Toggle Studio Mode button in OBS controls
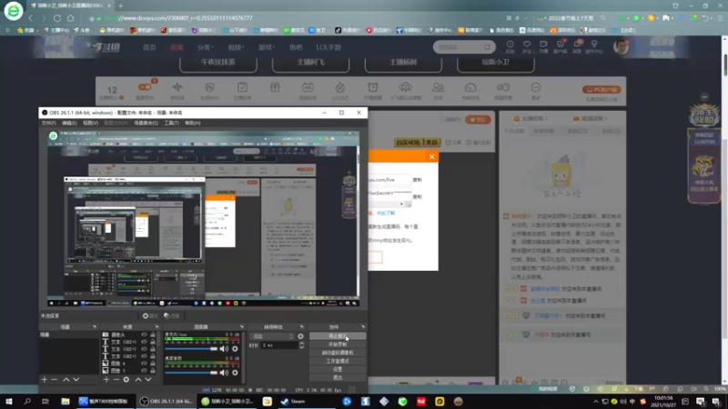The height and width of the screenshot is (409, 728). (338, 361)
